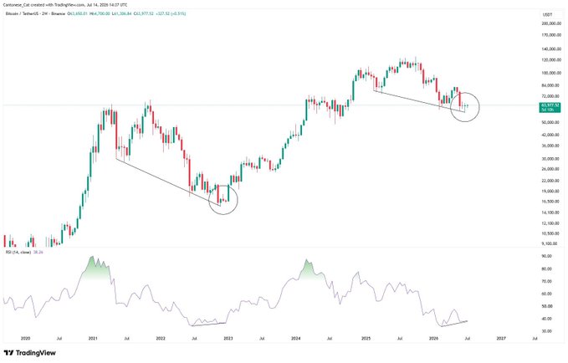
Task: Click the RSI axis 70.00 label
Action: (546, 281)
